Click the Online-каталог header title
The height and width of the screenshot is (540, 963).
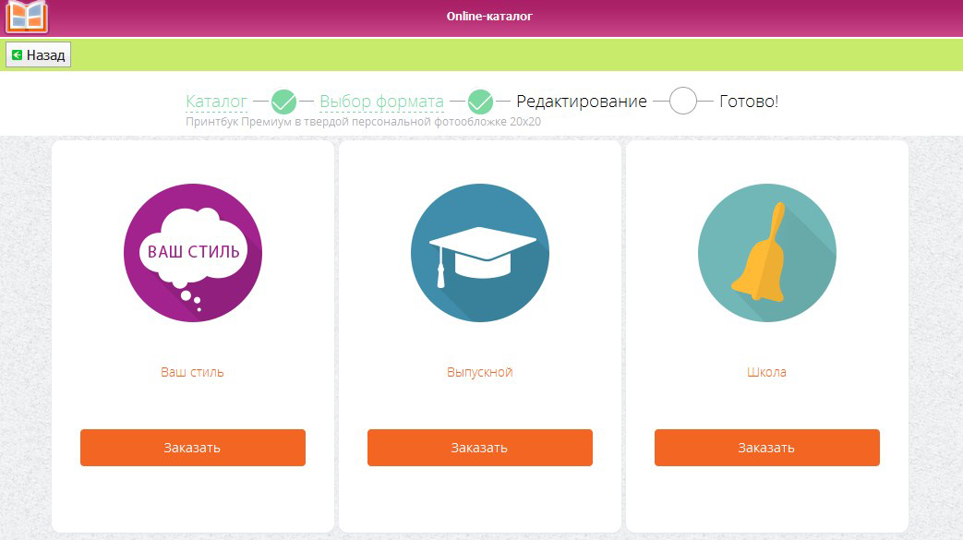(x=489, y=17)
